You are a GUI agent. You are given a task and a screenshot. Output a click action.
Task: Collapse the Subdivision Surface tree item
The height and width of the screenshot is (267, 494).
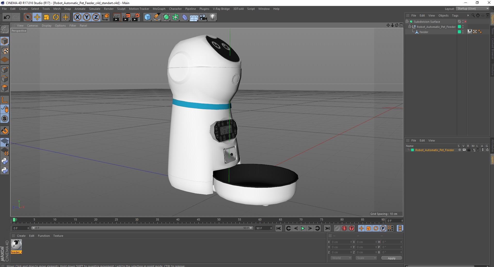407,22
